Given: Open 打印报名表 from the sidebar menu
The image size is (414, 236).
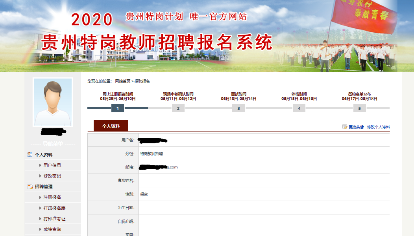Looking at the screenshot, I should point(54,208).
